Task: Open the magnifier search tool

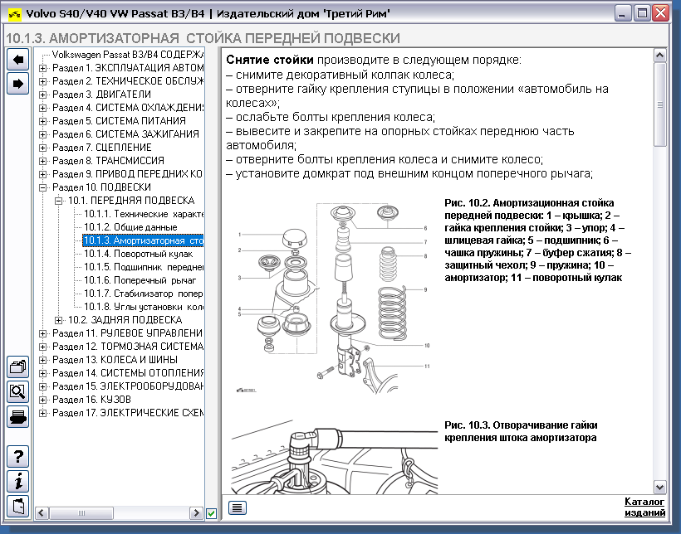Action: (17, 391)
